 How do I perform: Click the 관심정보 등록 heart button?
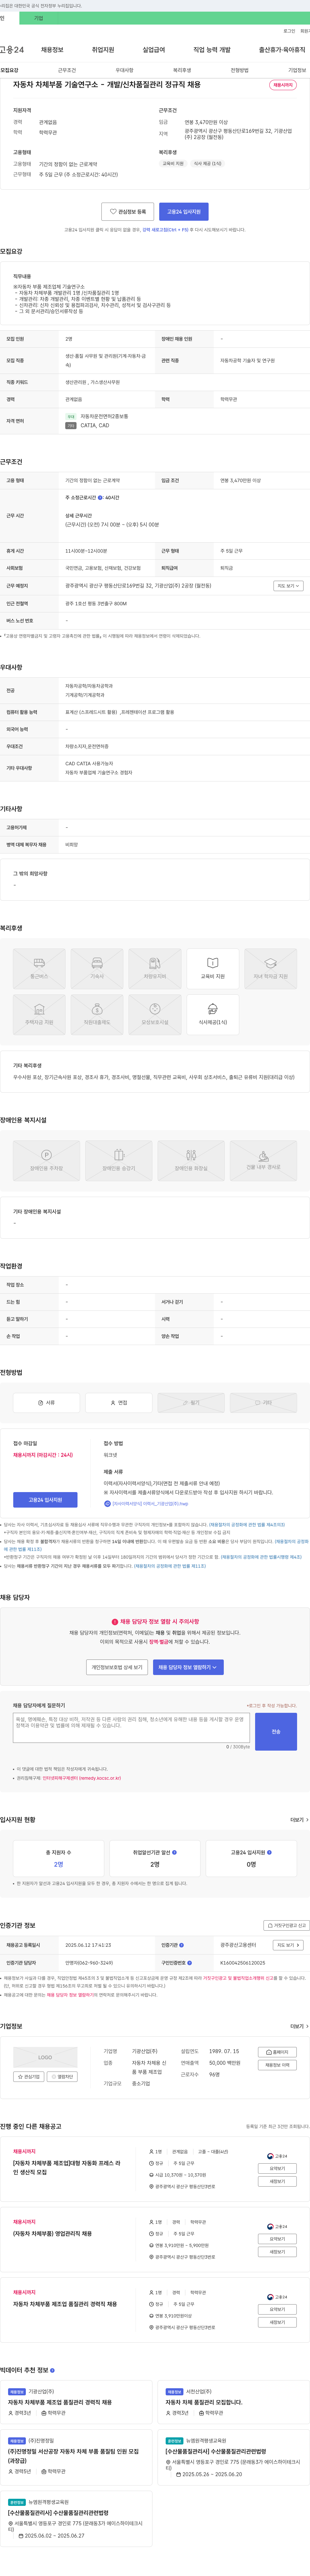pyautogui.click(x=128, y=212)
